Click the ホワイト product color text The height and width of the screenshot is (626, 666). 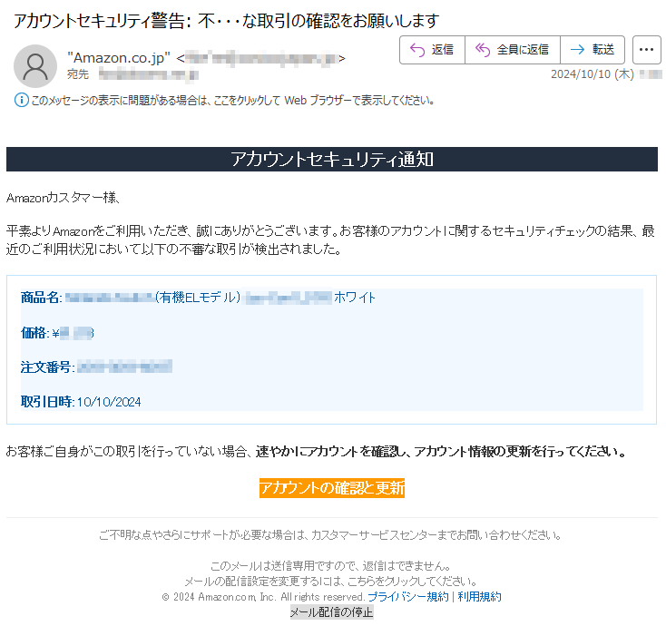355,298
